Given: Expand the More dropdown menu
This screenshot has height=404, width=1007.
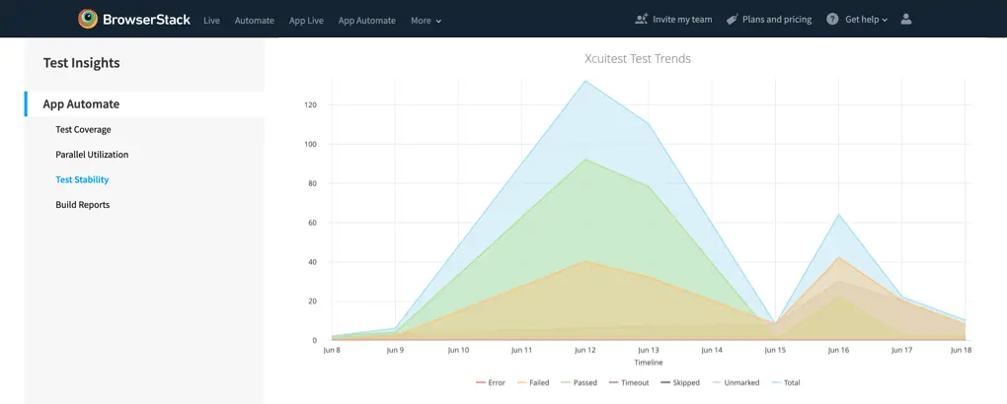Looking at the screenshot, I should pyautogui.click(x=426, y=20).
